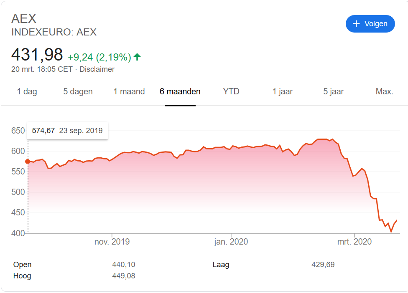Click the blue Volgen follow button

point(370,24)
